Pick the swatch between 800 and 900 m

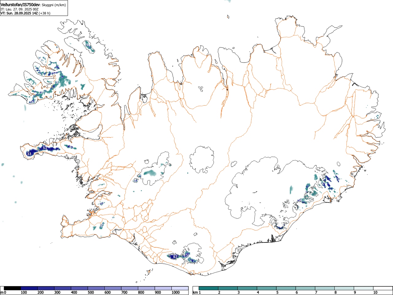tap(146, 288)
